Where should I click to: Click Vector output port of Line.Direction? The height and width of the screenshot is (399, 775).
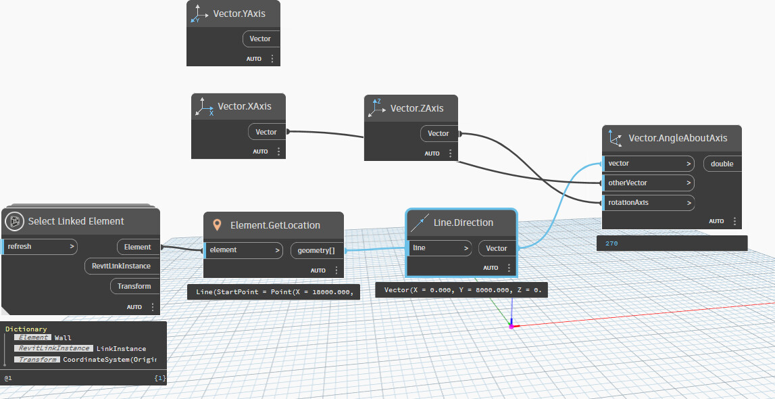pyautogui.click(x=497, y=248)
